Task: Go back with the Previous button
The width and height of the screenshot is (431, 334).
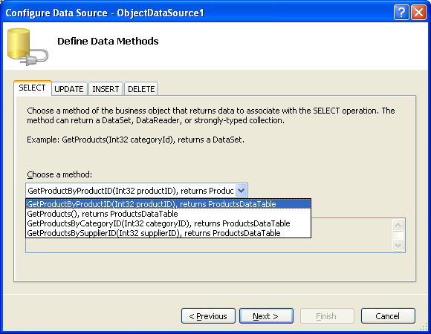Action: [x=208, y=316]
